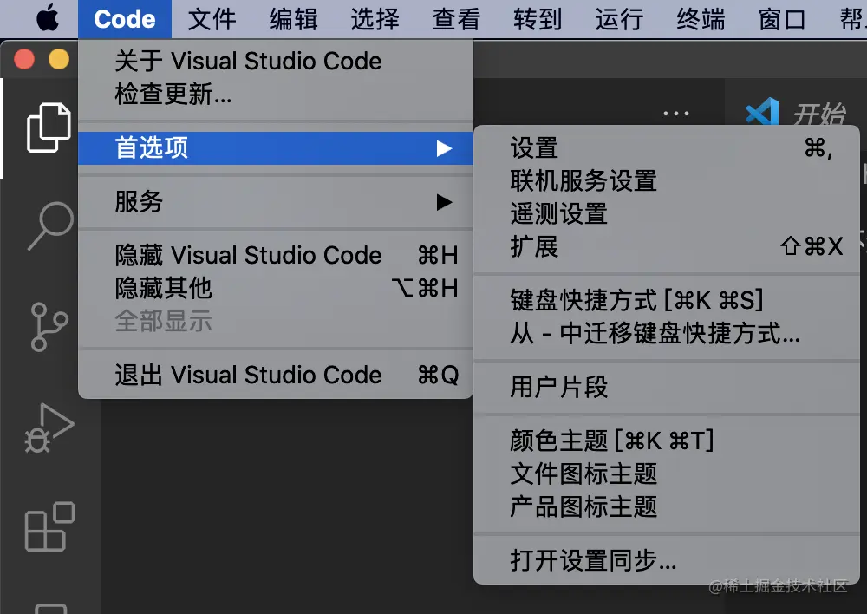The height and width of the screenshot is (614, 867).
Task: Choose 隐藏其他 menu entry
Action: tap(276, 288)
